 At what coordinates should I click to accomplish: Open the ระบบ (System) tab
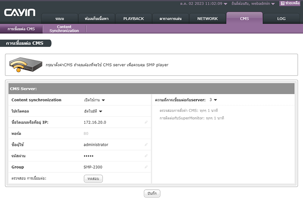pos(59,19)
